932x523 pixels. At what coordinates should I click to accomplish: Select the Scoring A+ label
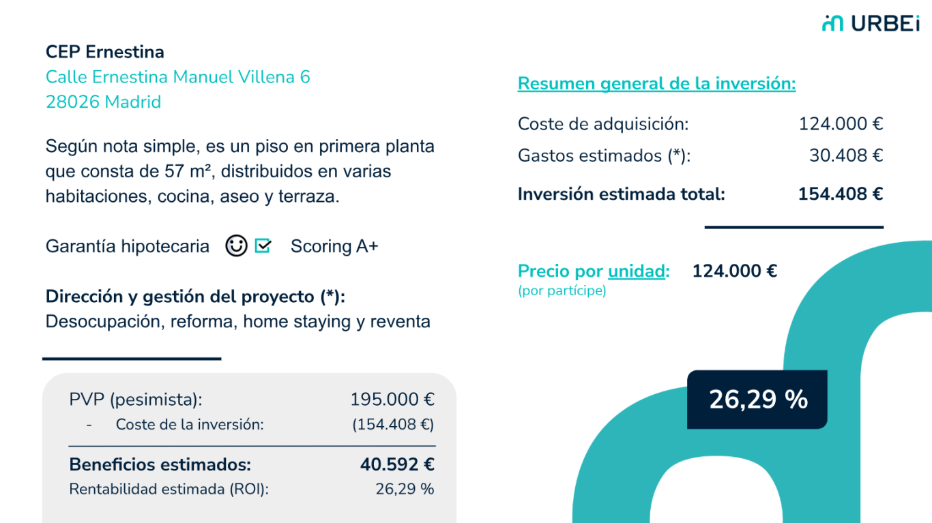tap(334, 246)
